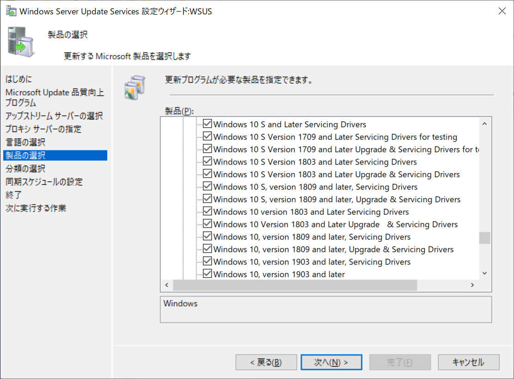Uncheck Windows 10 S Version 1803 Upgrade & Servicing Drivers

pyautogui.click(x=207, y=174)
